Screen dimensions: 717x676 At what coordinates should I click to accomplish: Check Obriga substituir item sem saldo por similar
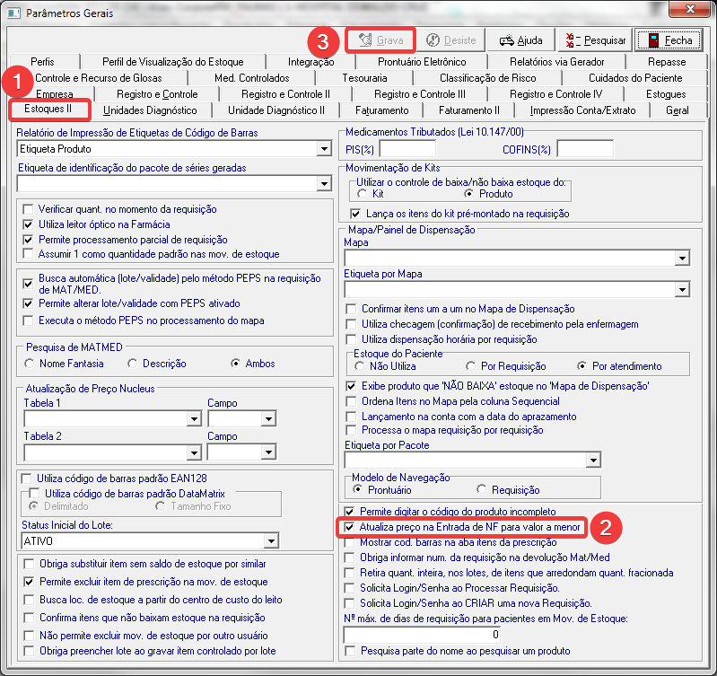(29, 564)
